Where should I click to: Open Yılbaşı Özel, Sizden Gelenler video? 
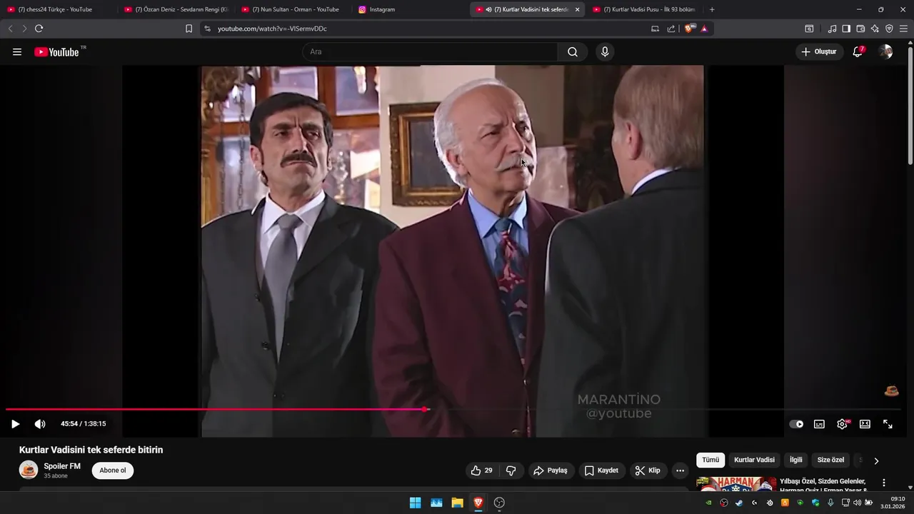pos(823,485)
